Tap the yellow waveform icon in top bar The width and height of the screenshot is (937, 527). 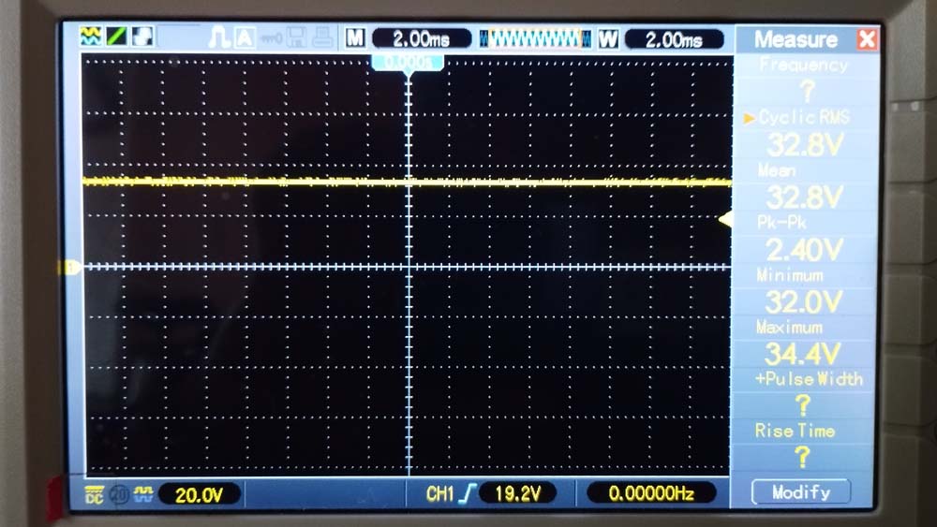pos(92,37)
